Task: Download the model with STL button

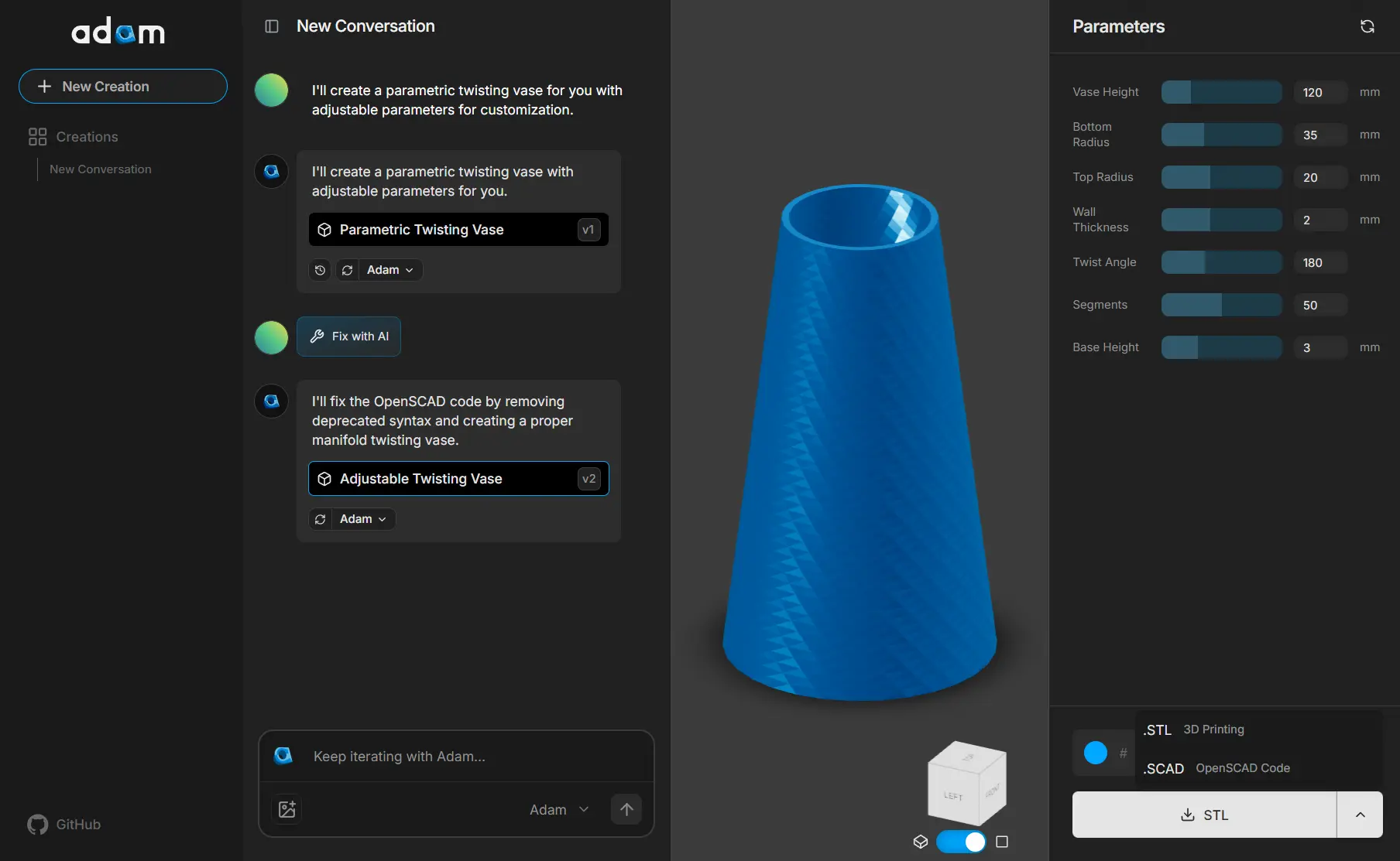Action: click(x=1204, y=815)
